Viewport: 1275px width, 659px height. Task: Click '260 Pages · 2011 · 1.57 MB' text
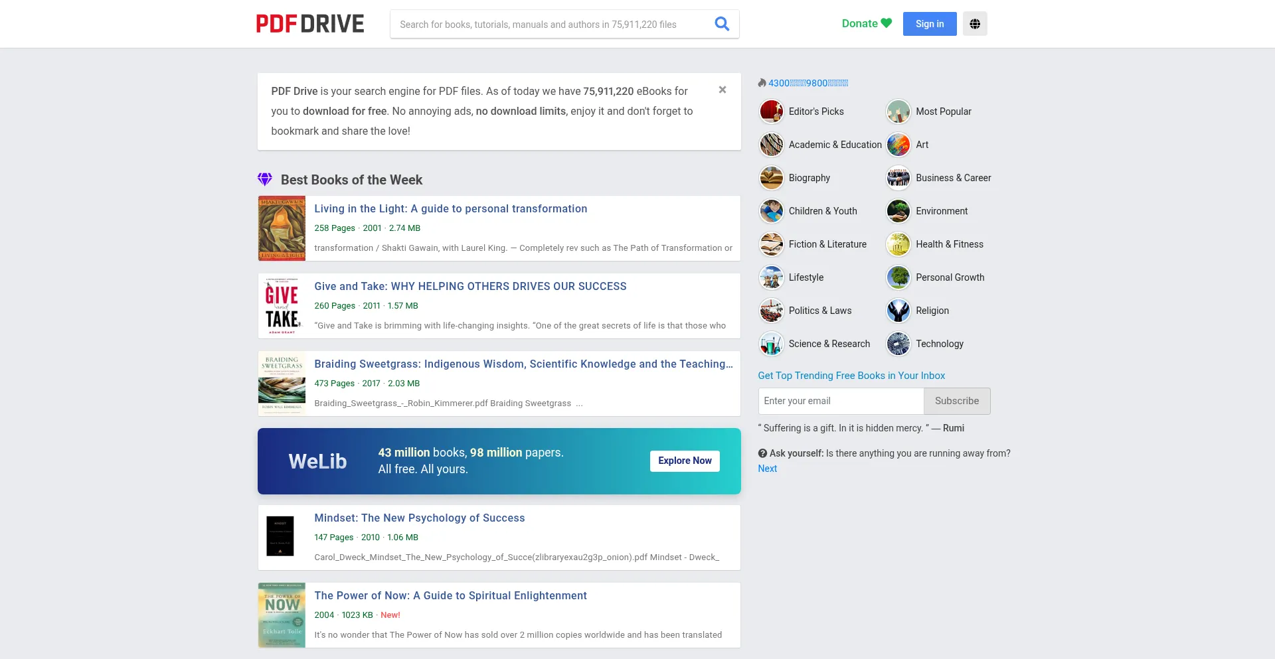tap(366, 306)
